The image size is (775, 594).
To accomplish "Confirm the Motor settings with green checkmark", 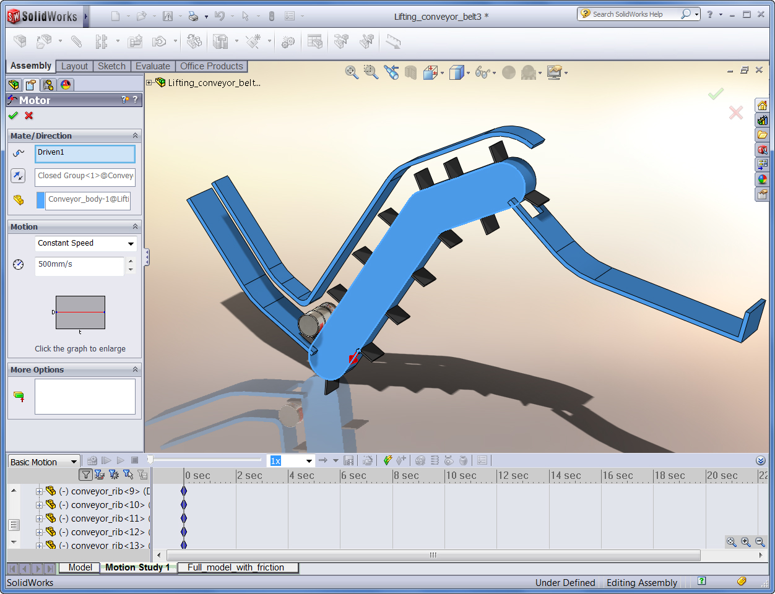I will pyautogui.click(x=13, y=116).
